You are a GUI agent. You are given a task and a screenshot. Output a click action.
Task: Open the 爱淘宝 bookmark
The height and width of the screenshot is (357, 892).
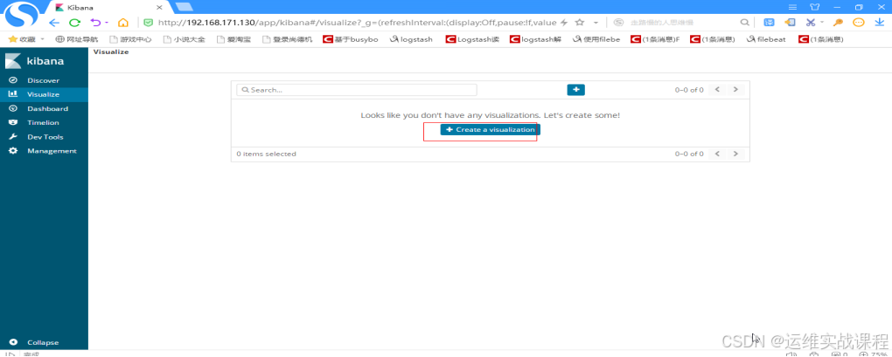pyautogui.click(x=233, y=39)
